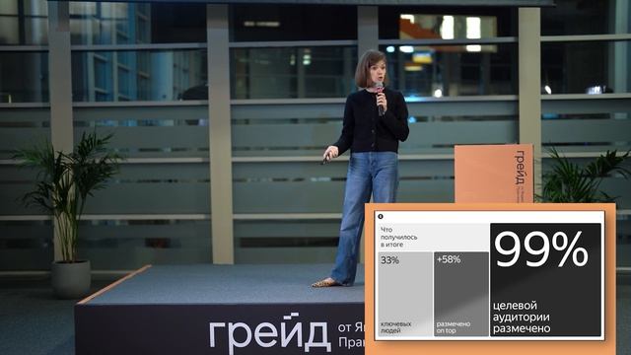Click the "+58%" value in the dark gray card
This screenshot has width=631, height=355.
click(x=449, y=259)
